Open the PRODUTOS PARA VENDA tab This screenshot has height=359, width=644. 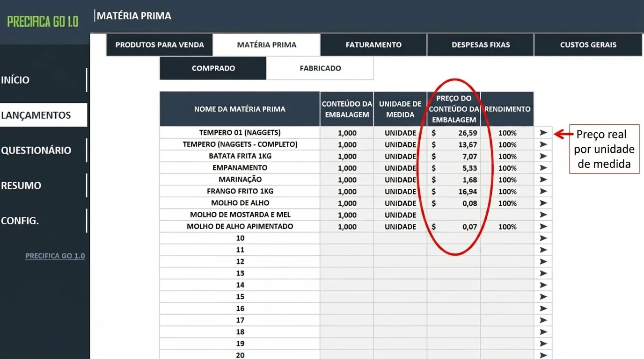pos(160,45)
